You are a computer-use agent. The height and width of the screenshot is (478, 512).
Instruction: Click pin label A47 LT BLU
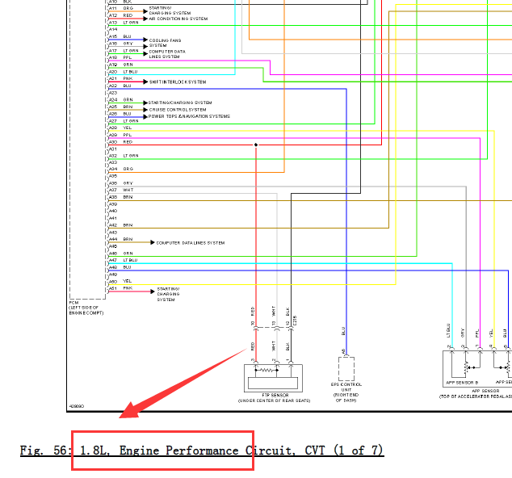123,260
